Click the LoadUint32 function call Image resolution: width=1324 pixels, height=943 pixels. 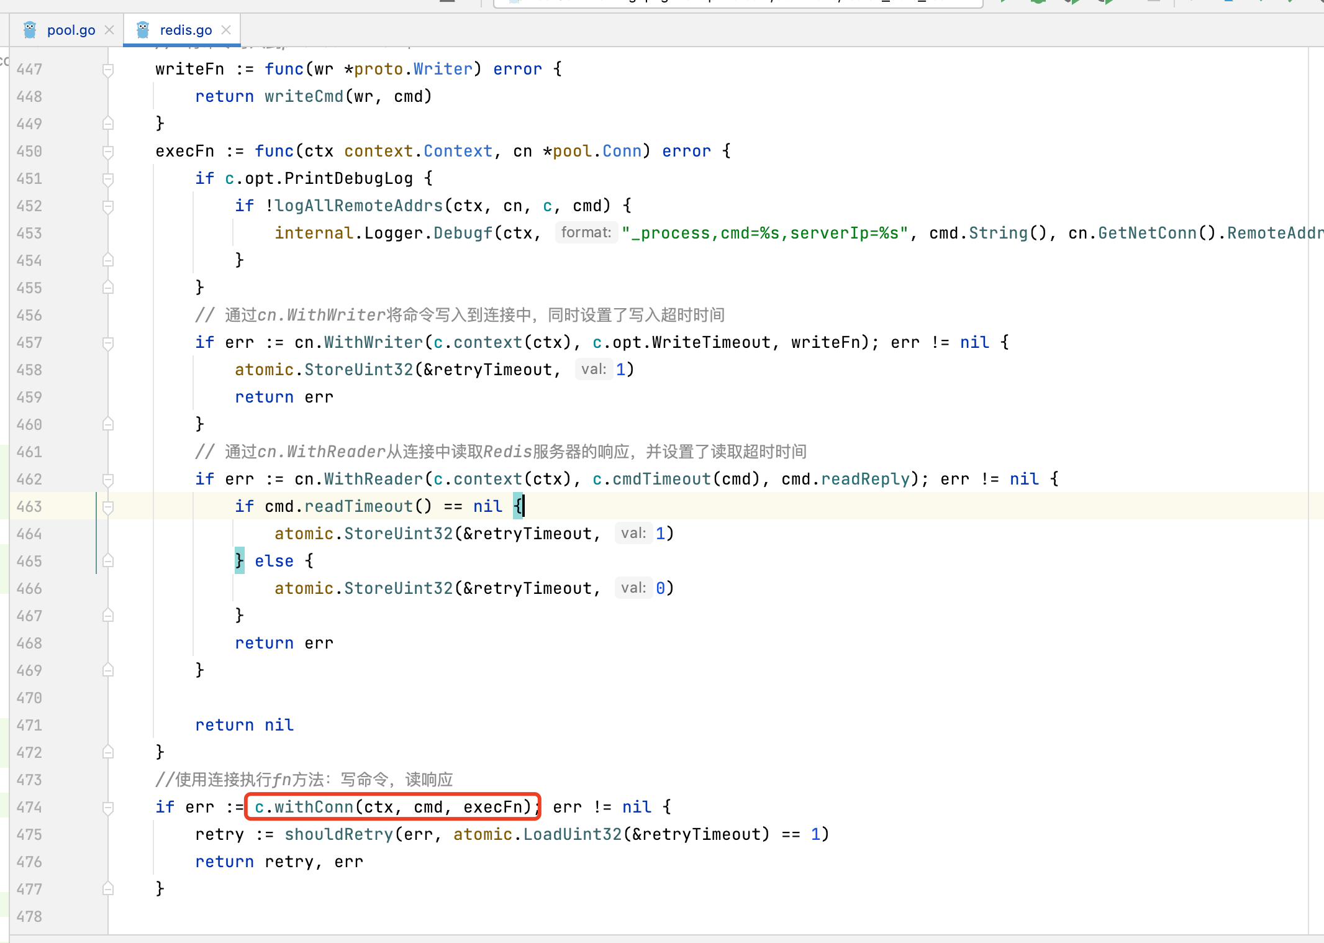coord(573,834)
